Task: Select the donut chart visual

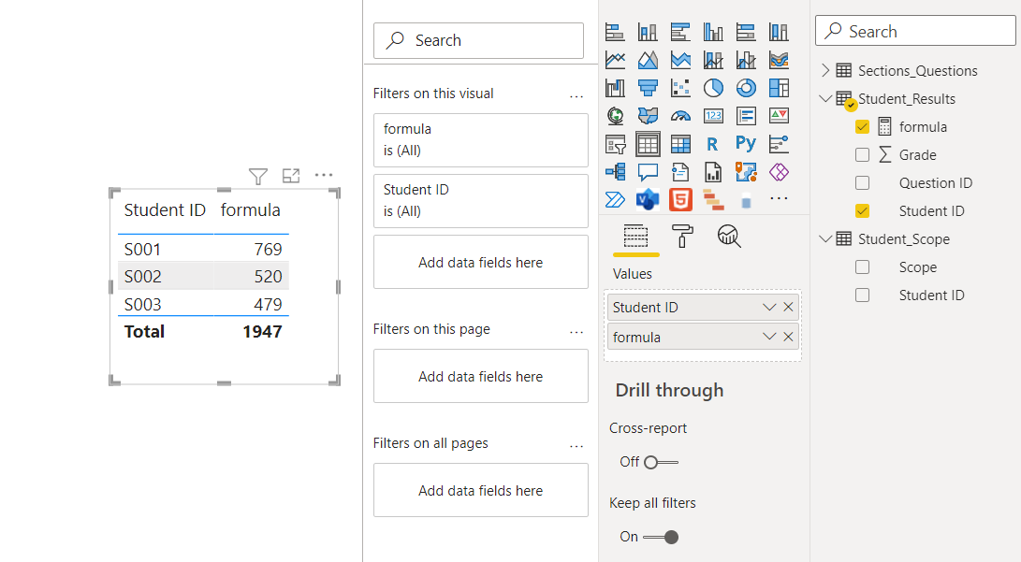Action: pyautogui.click(x=746, y=88)
